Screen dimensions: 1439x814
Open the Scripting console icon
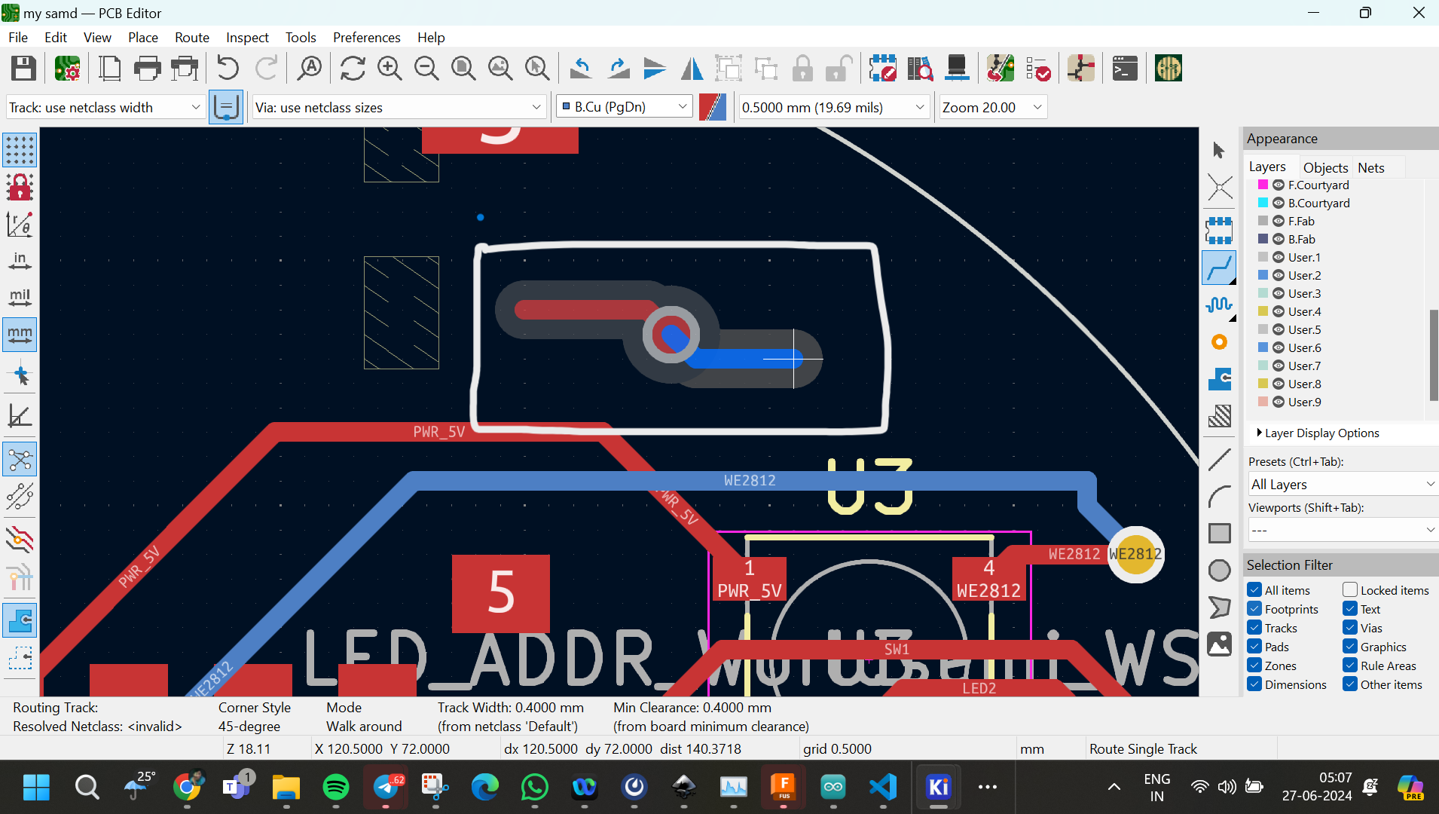coord(1125,69)
